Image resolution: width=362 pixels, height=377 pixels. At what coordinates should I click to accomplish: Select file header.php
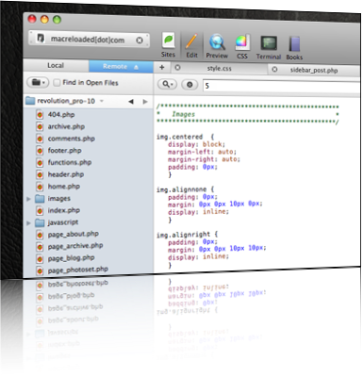[x=66, y=174]
